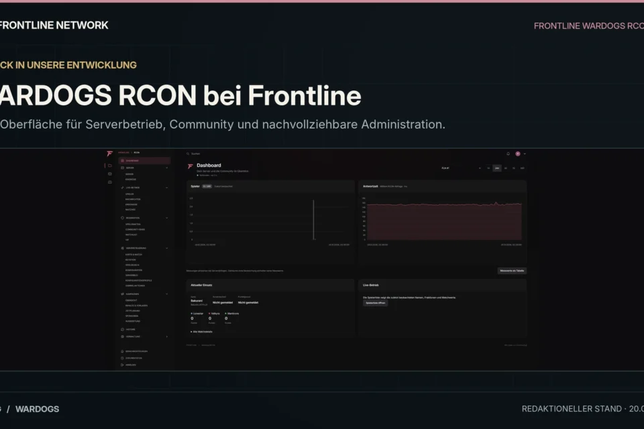The width and height of the screenshot is (644, 429).
Task: Open Rotation in the sidebar
Action: 131,259
